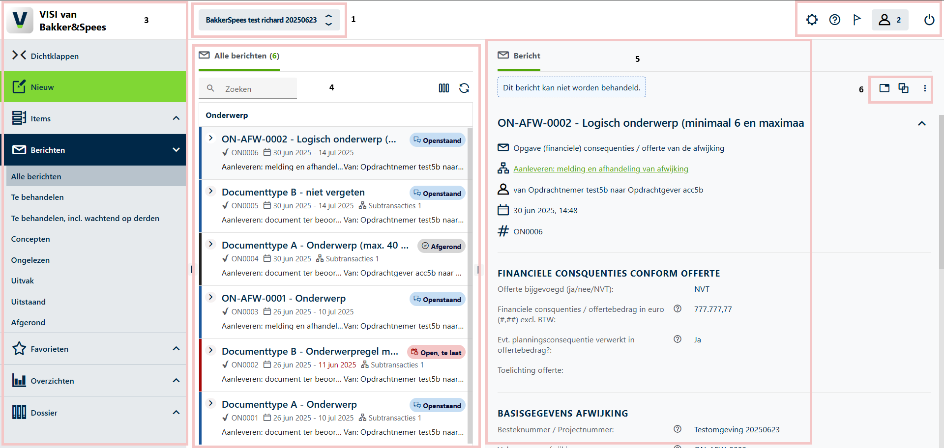This screenshot has width=944, height=448.
Task: Open Aanleveren melding en afhandeling link
Action: click(601, 168)
